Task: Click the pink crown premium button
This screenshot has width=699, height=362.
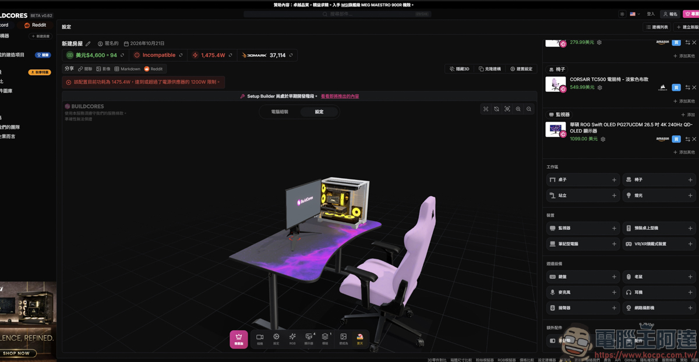Action: (x=239, y=339)
